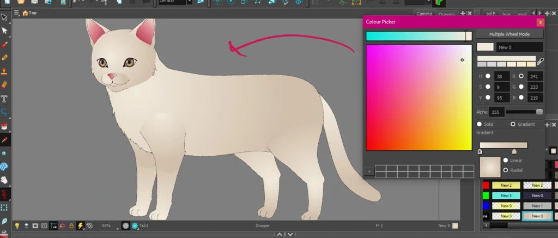Select the Transform tool in left toolbar
The width and height of the screenshot is (558, 238).
pyautogui.click(x=4, y=17)
